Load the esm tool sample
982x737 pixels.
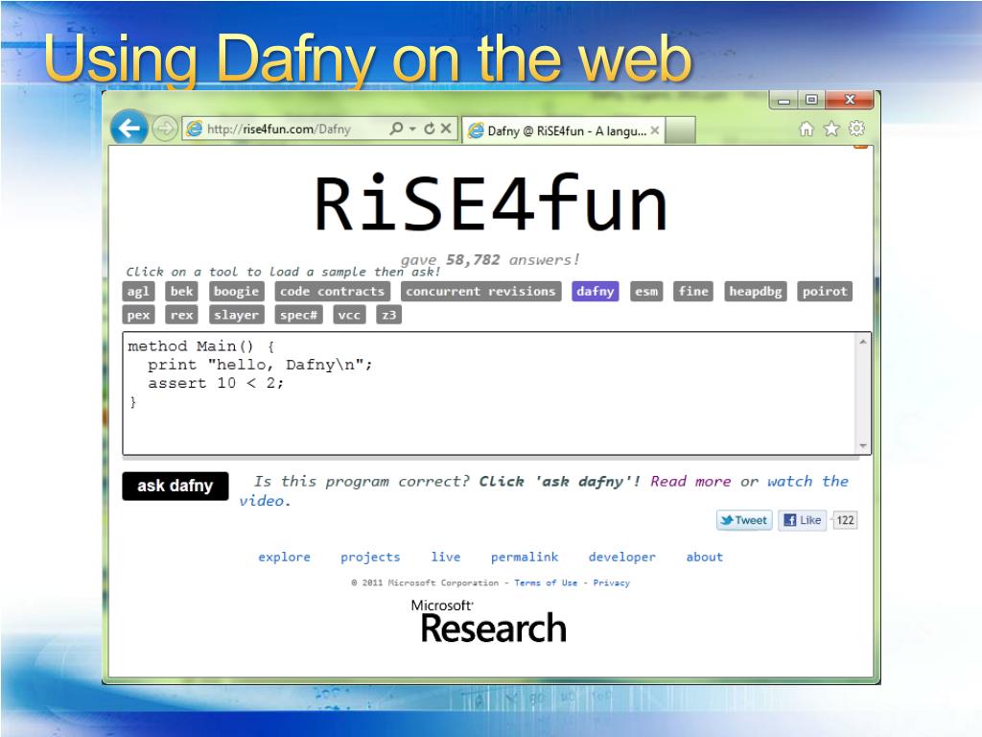tap(646, 292)
